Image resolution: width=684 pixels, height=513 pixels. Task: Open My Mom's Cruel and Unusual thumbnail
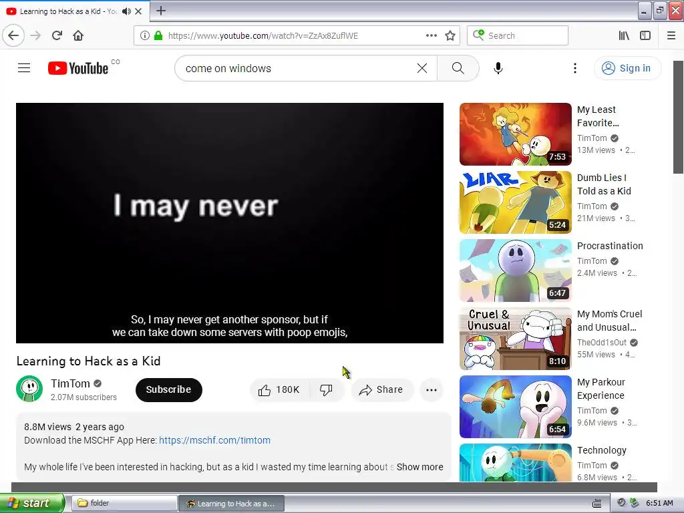click(515, 339)
